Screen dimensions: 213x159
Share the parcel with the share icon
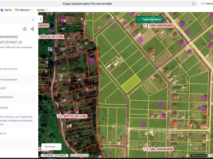coord(33,29)
